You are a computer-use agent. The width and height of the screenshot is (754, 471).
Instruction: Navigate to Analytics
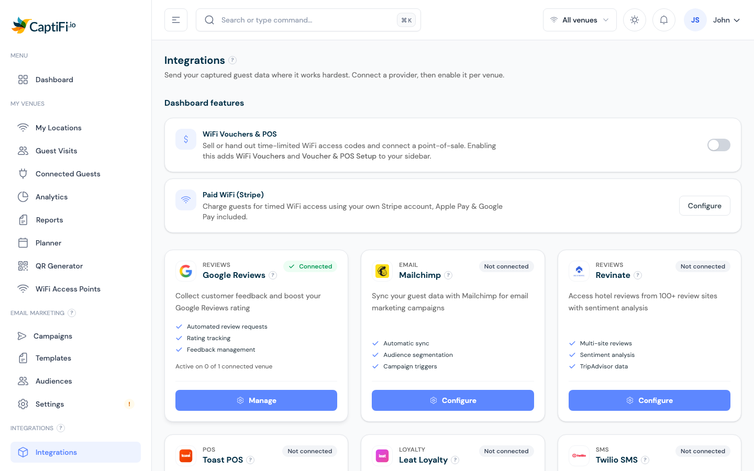(x=75, y=197)
